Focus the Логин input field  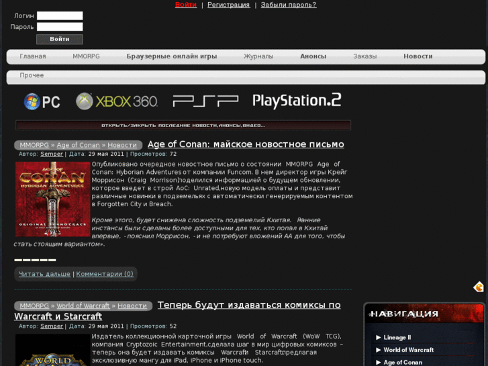[60, 15]
